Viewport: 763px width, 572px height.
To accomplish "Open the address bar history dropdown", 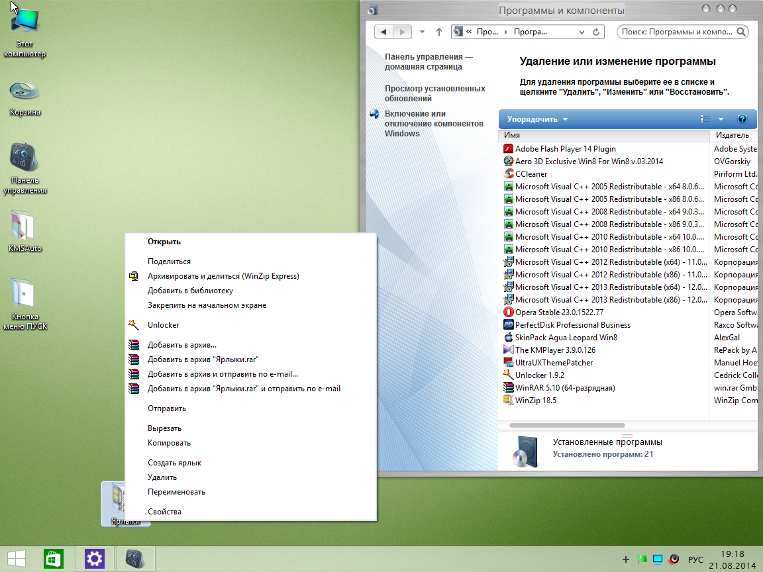I will [x=582, y=32].
